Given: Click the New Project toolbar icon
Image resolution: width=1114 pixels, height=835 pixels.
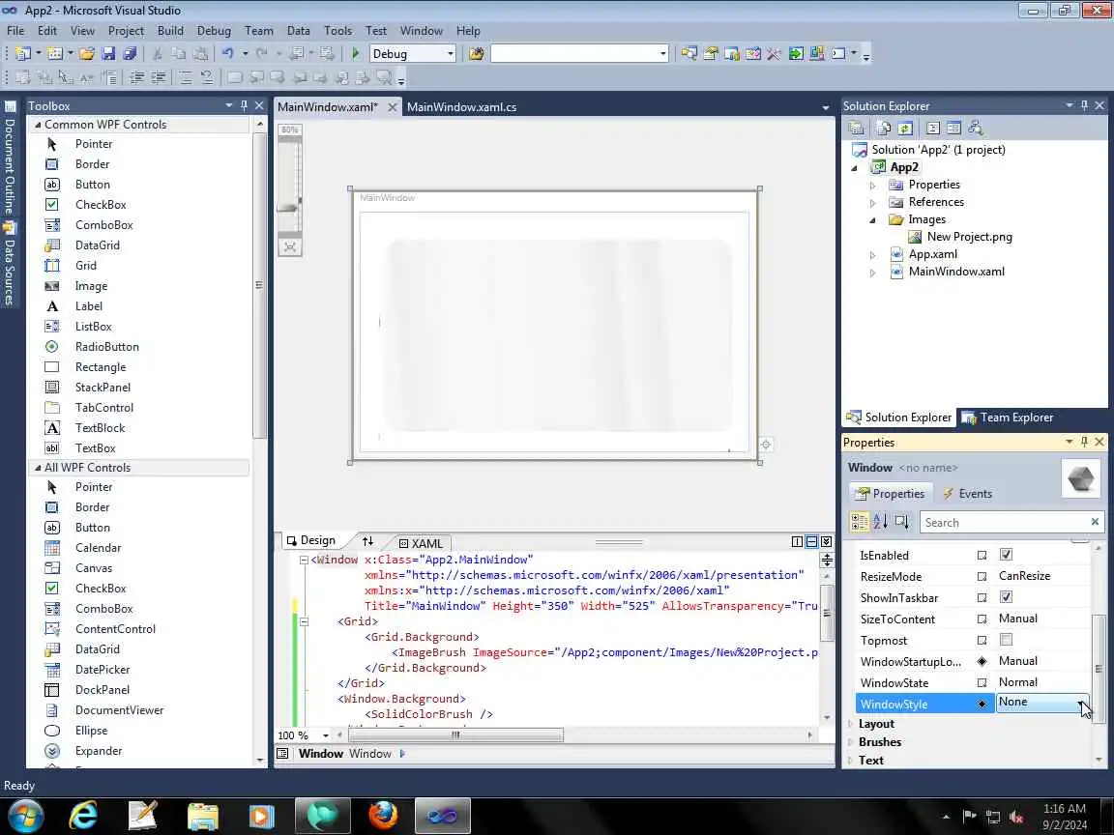Looking at the screenshot, I should point(23,53).
